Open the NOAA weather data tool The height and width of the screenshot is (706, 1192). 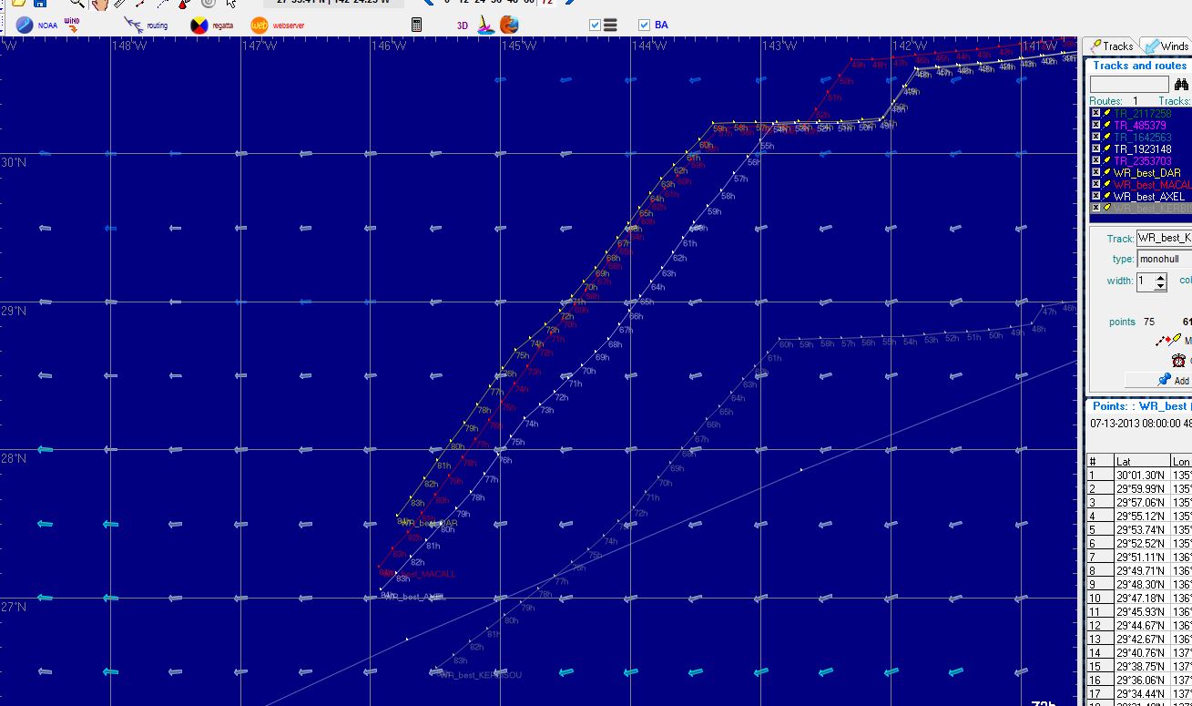click(x=25, y=26)
